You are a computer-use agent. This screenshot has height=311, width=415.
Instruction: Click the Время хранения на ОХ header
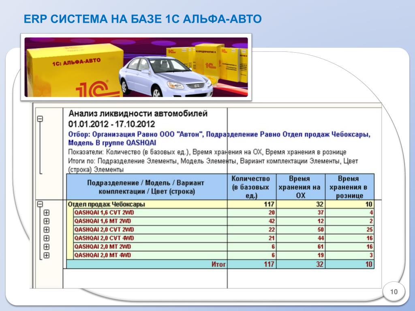click(301, 187)
